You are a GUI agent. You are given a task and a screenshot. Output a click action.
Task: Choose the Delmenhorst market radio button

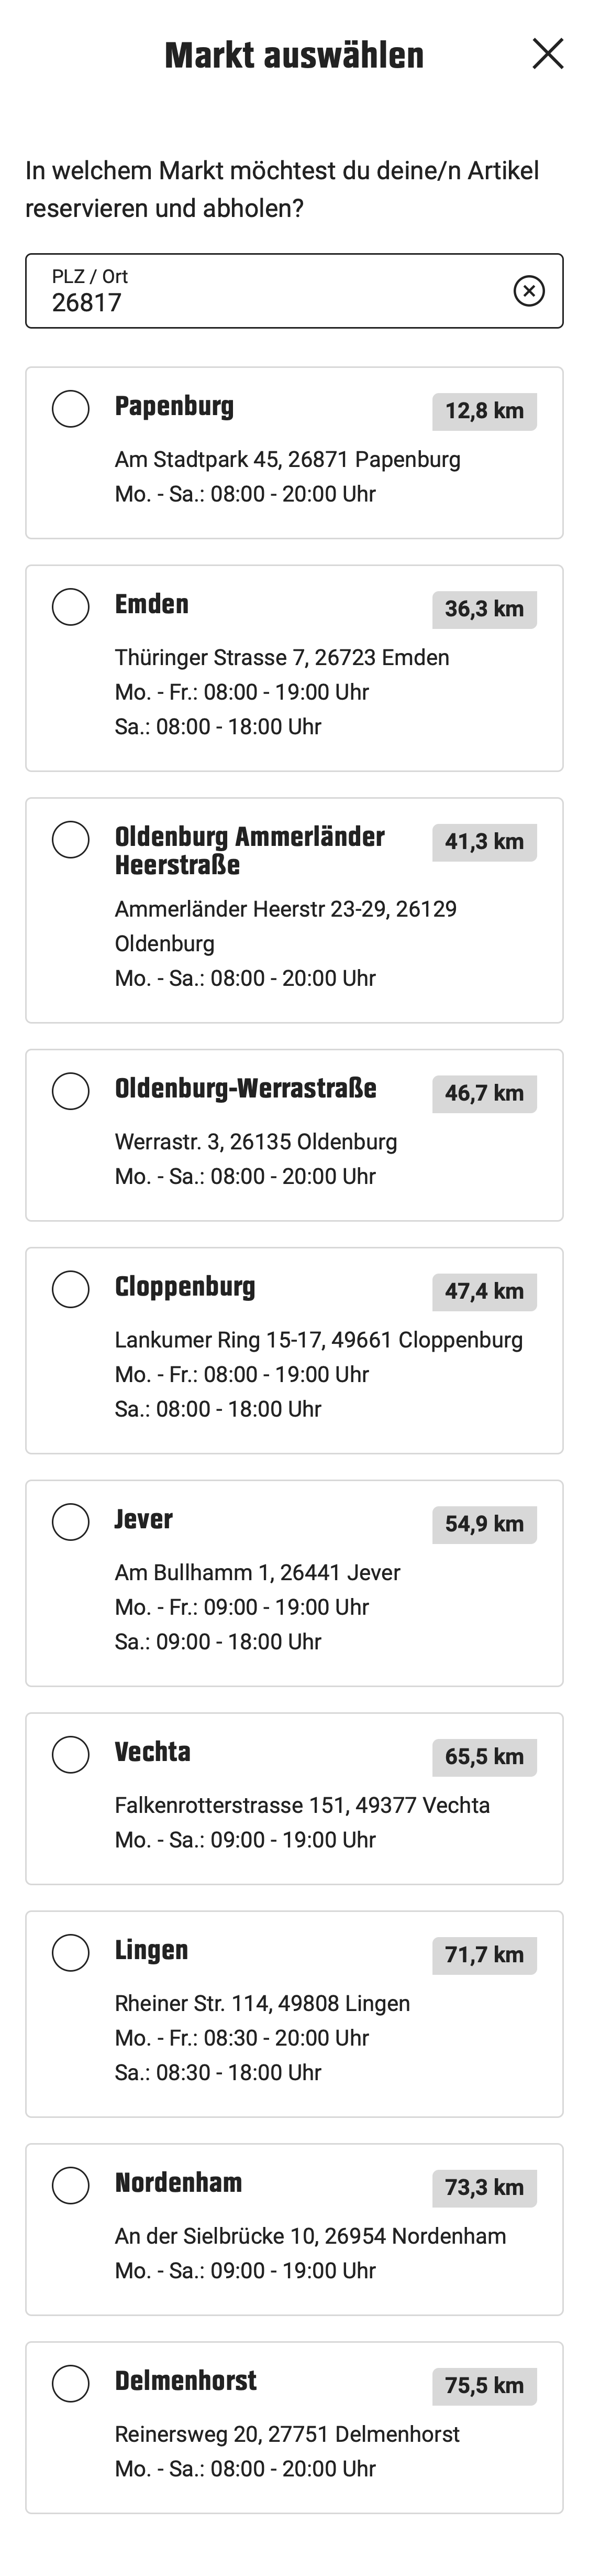point(71,2383)
